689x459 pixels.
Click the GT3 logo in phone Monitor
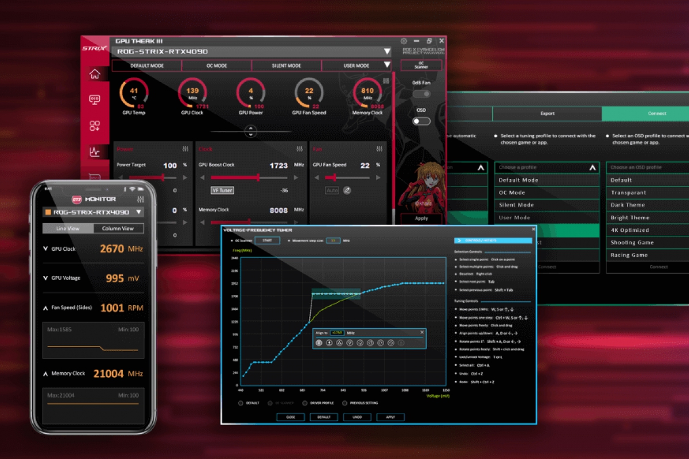76,199
